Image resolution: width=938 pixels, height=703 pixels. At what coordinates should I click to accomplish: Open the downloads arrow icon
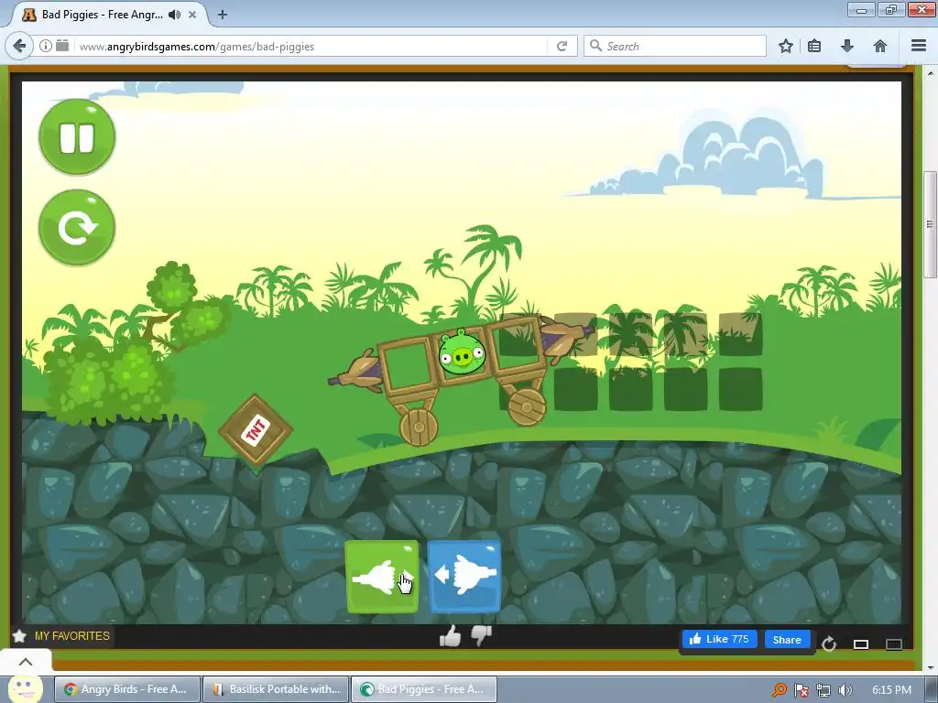847,46
